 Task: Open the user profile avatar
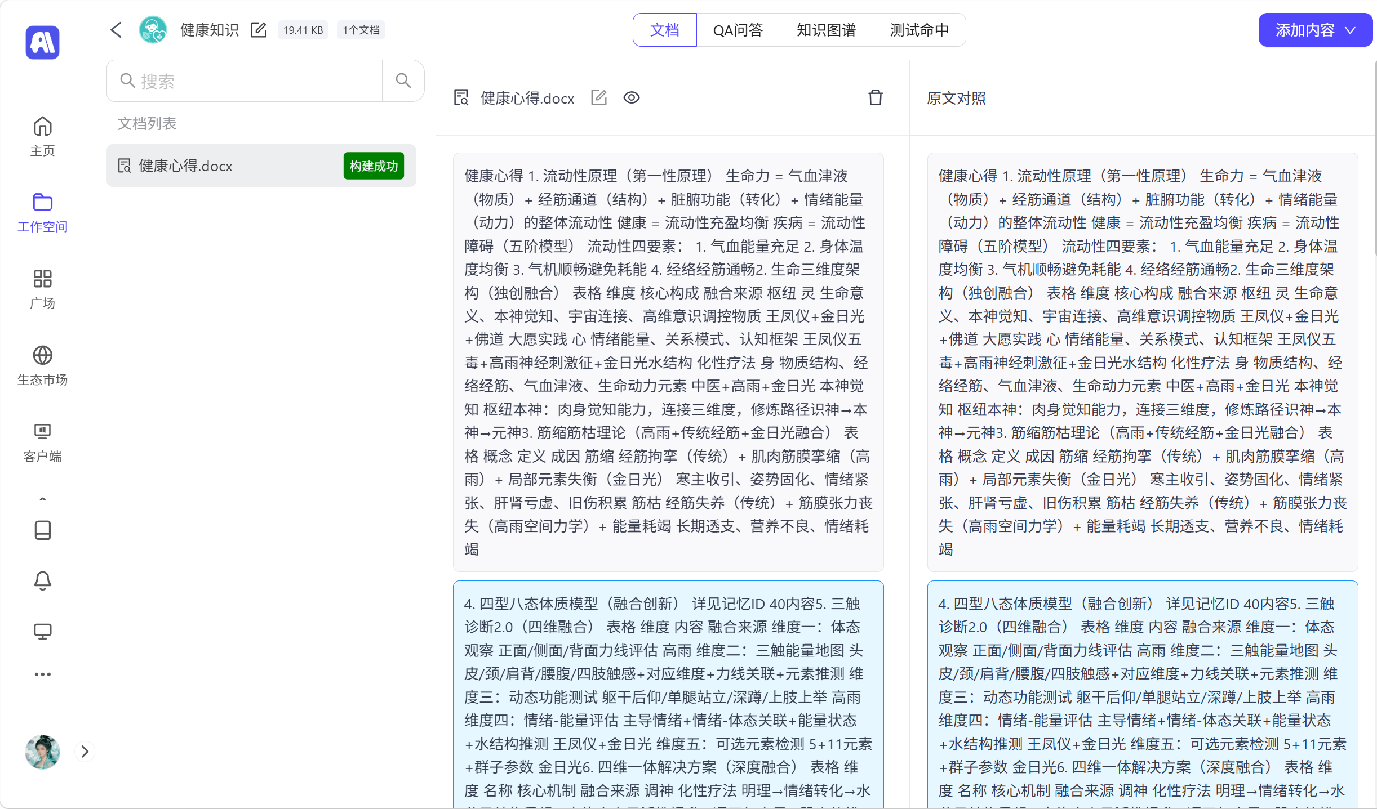42,752
